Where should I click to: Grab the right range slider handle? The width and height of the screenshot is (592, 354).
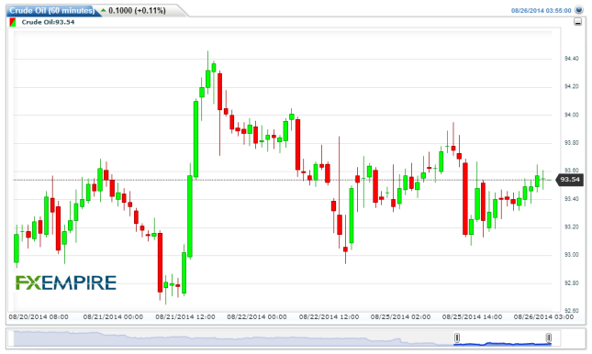point(549,337)
